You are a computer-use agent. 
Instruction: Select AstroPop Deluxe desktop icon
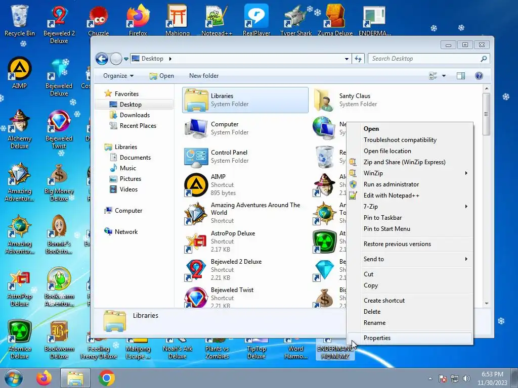click(20, 287)
